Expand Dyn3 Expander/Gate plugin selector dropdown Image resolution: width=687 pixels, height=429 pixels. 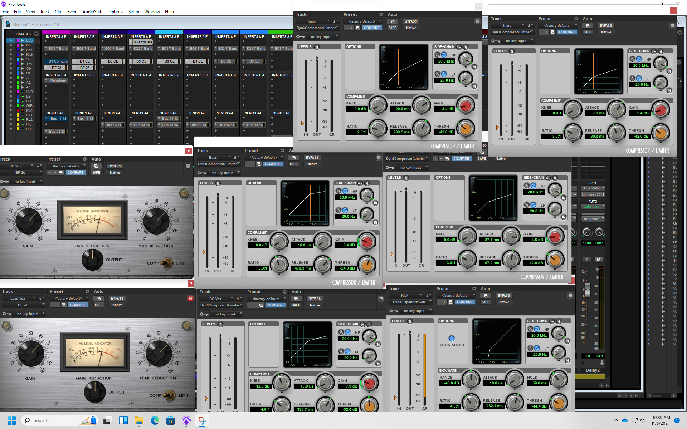pyautogui.click(x=410, y=302)
